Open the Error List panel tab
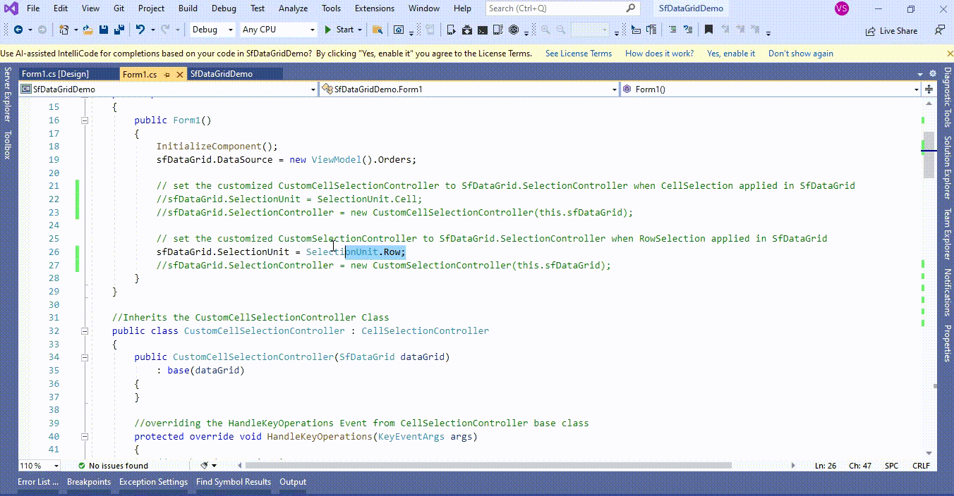This screenshot has height=496, width=954. pos(38,482)
